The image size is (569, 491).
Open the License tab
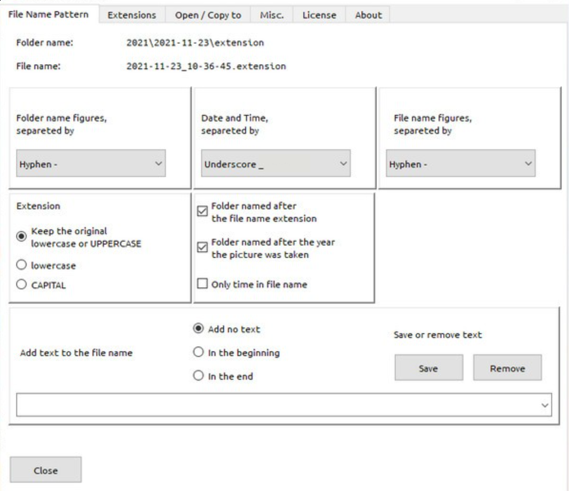319,15
